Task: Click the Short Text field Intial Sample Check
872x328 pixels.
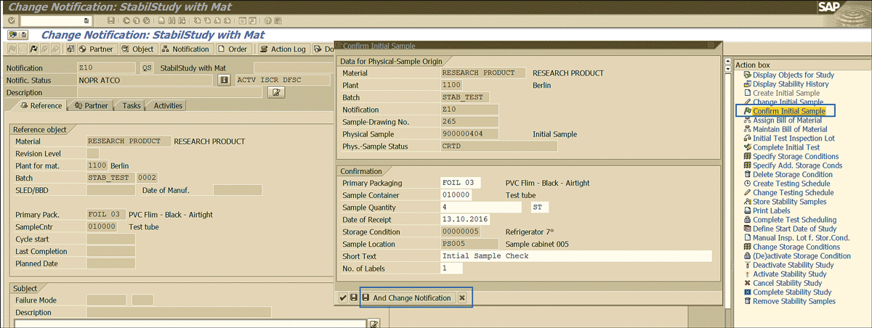Action: (576, 256)
